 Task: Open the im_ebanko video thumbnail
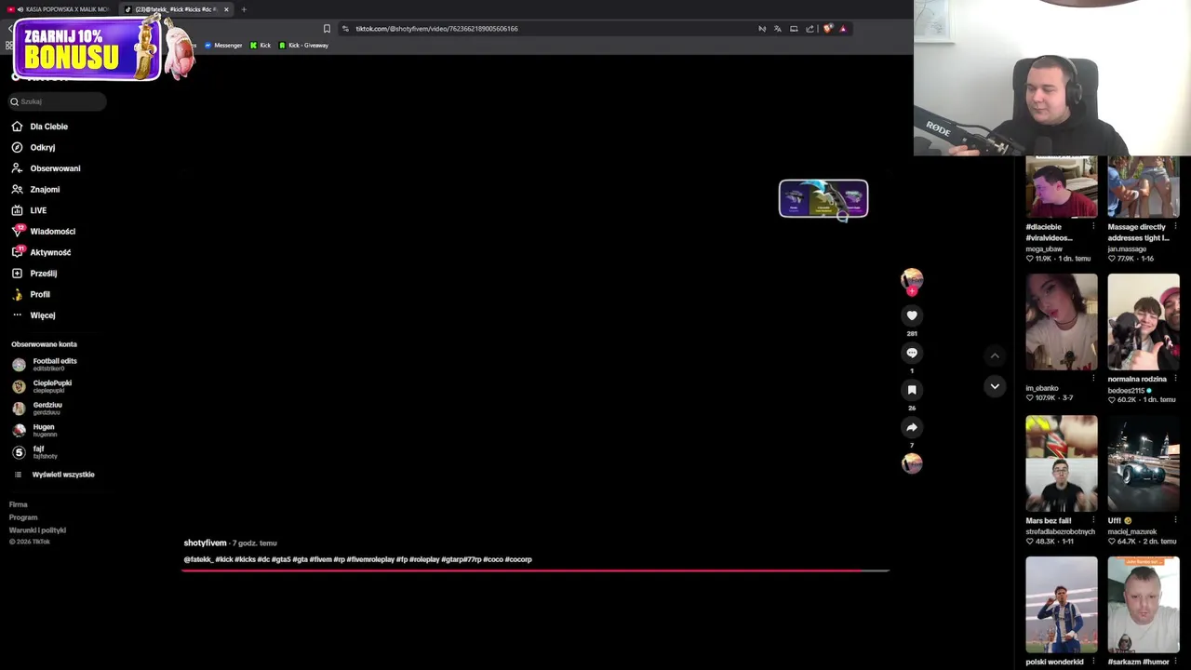pyautogui.click(x=1062, y=322)
